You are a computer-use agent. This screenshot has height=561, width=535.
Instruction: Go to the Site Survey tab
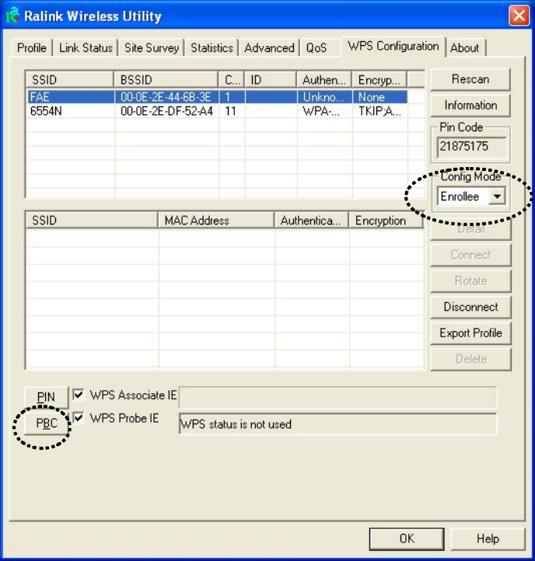tap(152, 47)
